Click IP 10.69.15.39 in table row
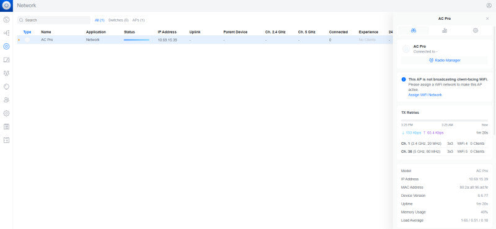The image size is (496, 229). pyautogui.click(x=167, y=40)
